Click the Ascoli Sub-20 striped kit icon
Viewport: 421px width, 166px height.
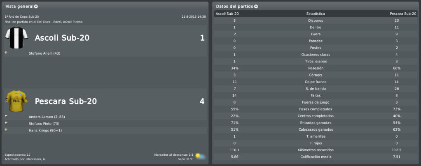pos(16,38)
